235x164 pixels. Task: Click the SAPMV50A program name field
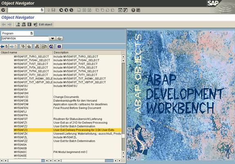click(x=25, y=39)
